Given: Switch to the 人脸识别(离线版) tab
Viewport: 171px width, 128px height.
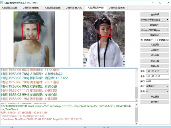Looking at the screenshot, I should [32, 8].
